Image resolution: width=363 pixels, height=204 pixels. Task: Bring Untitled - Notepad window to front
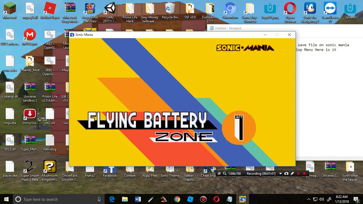click(x=285, y=28)
